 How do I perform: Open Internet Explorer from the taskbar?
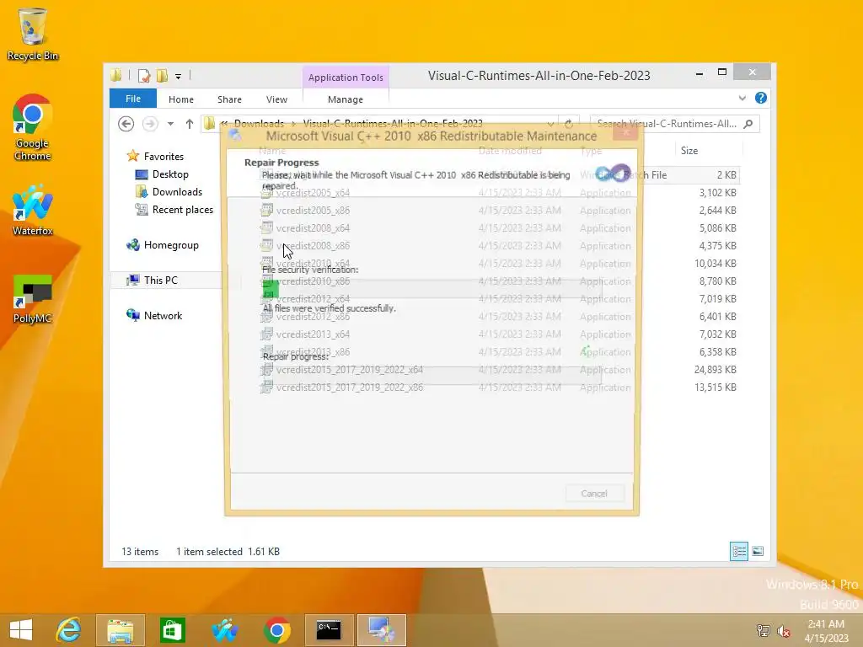point(69,630)
